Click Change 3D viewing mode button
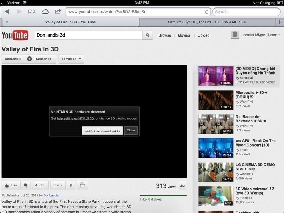The height and width of the screenshot is (213, 284). (102, 130)
